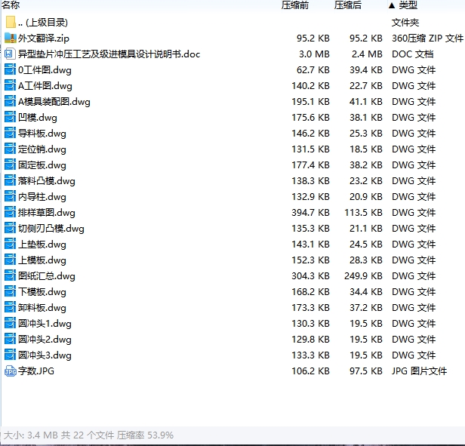Click the DOC 文档 type cell
Image resolution: width=465 pixels, height=446 pixels.
point(412,54)
